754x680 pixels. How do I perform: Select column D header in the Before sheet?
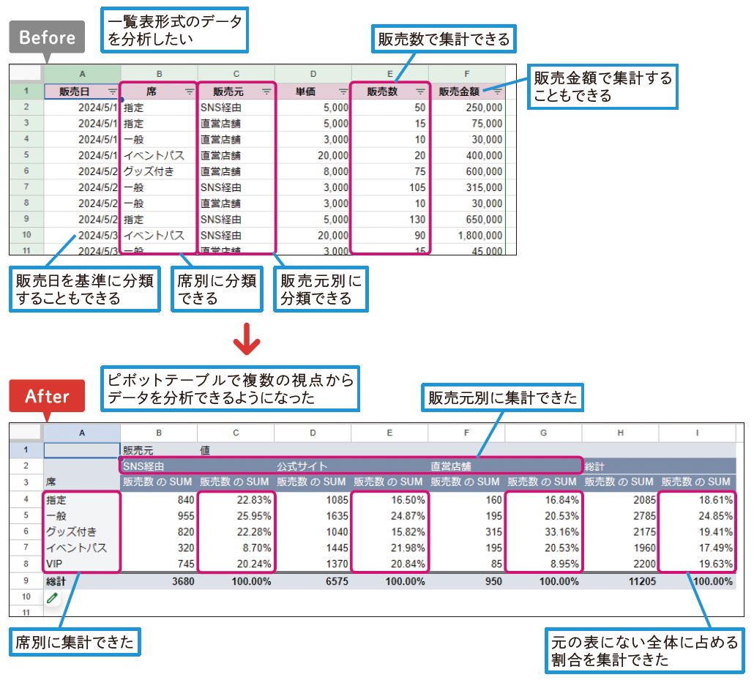[x=313, y=74]
